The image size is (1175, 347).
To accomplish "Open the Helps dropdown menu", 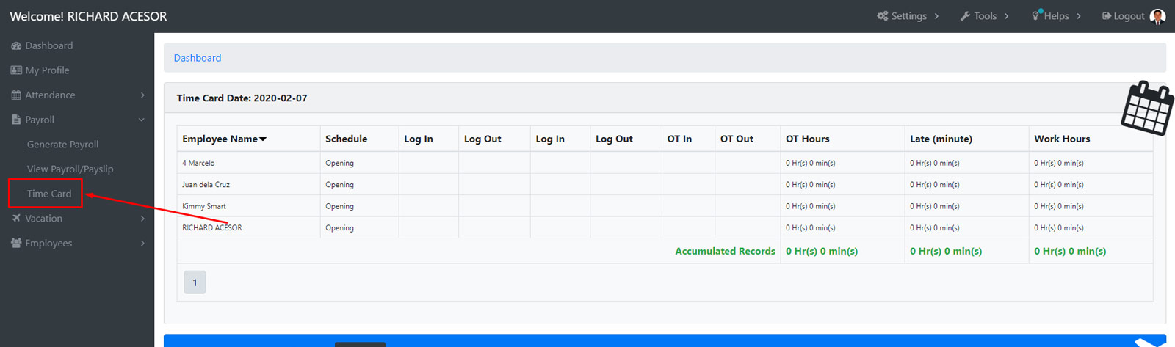I will 1056,16.
